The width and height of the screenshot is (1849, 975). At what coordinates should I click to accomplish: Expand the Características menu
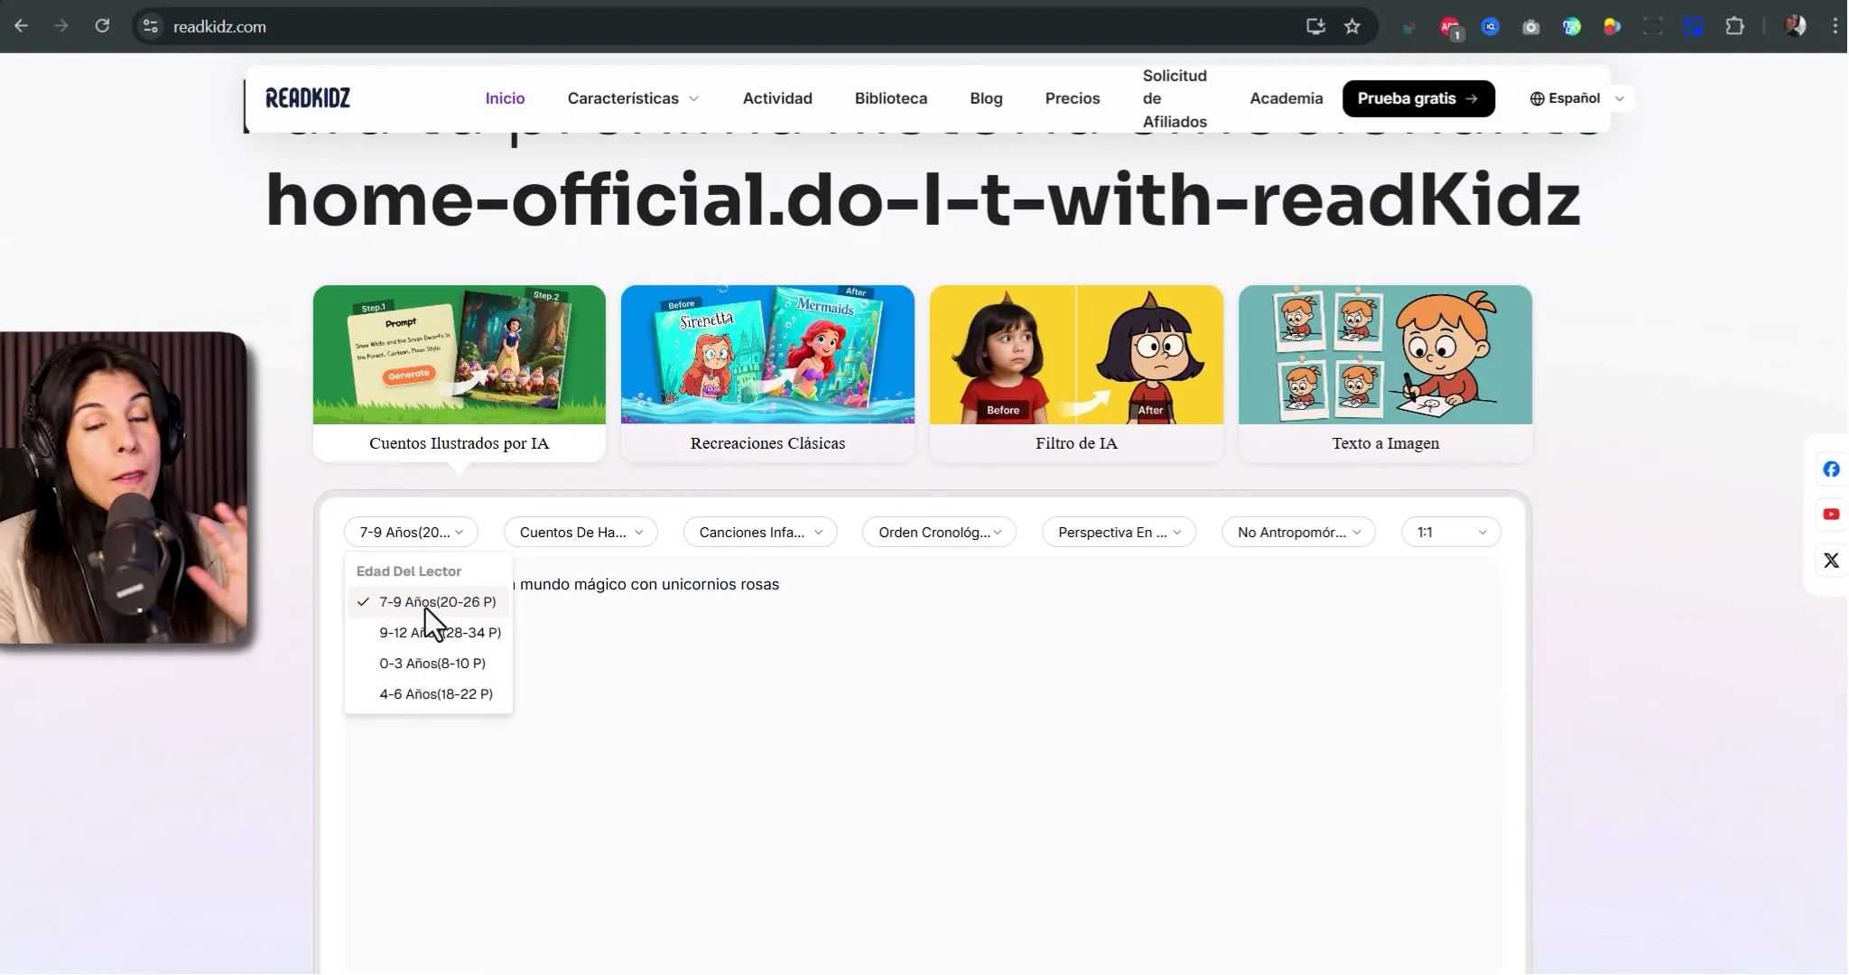click(x=633, y=98)
